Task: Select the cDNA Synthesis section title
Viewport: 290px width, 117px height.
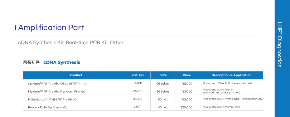Action: click(x=62, y=62)
